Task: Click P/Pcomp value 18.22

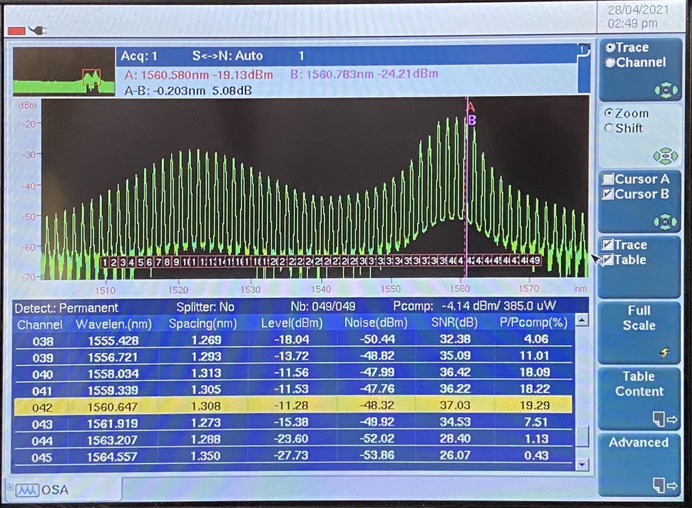Action: pyautogui.click(x=534, y=388)
